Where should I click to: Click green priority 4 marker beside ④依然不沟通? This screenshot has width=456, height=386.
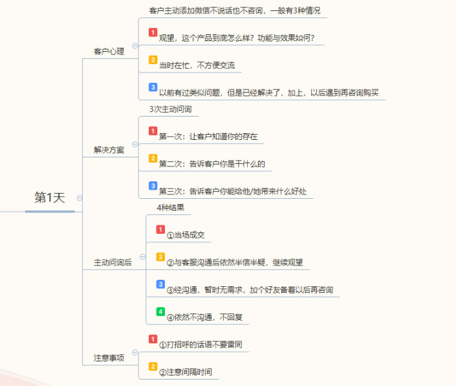160,312
